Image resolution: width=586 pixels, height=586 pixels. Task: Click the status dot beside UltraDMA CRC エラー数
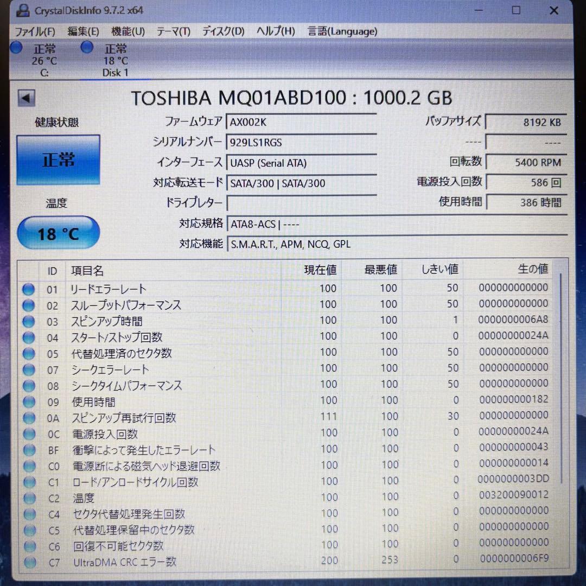click(28, 563)
